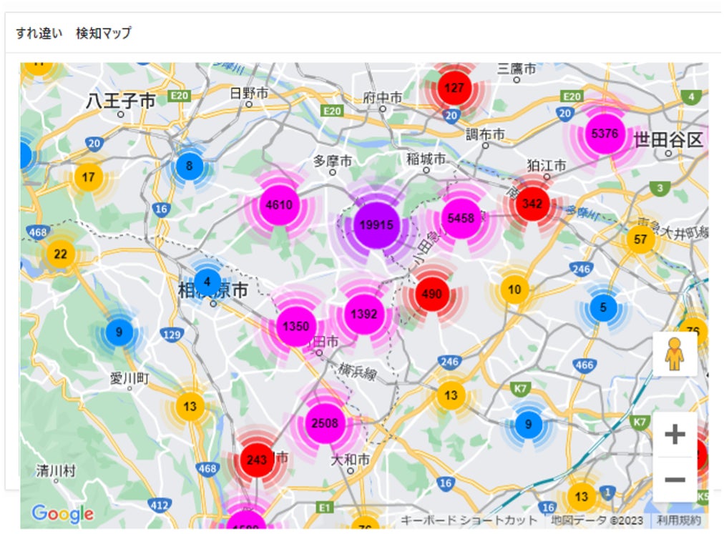Click the 愛川町 town label
The height and width of the screenshot is (534, 724).
click(129, 378)
